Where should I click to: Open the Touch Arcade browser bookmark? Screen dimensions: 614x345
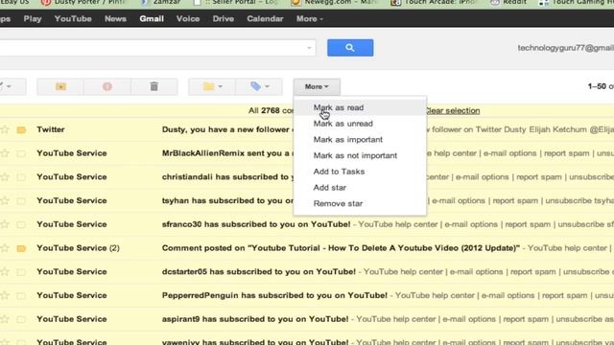434,2
